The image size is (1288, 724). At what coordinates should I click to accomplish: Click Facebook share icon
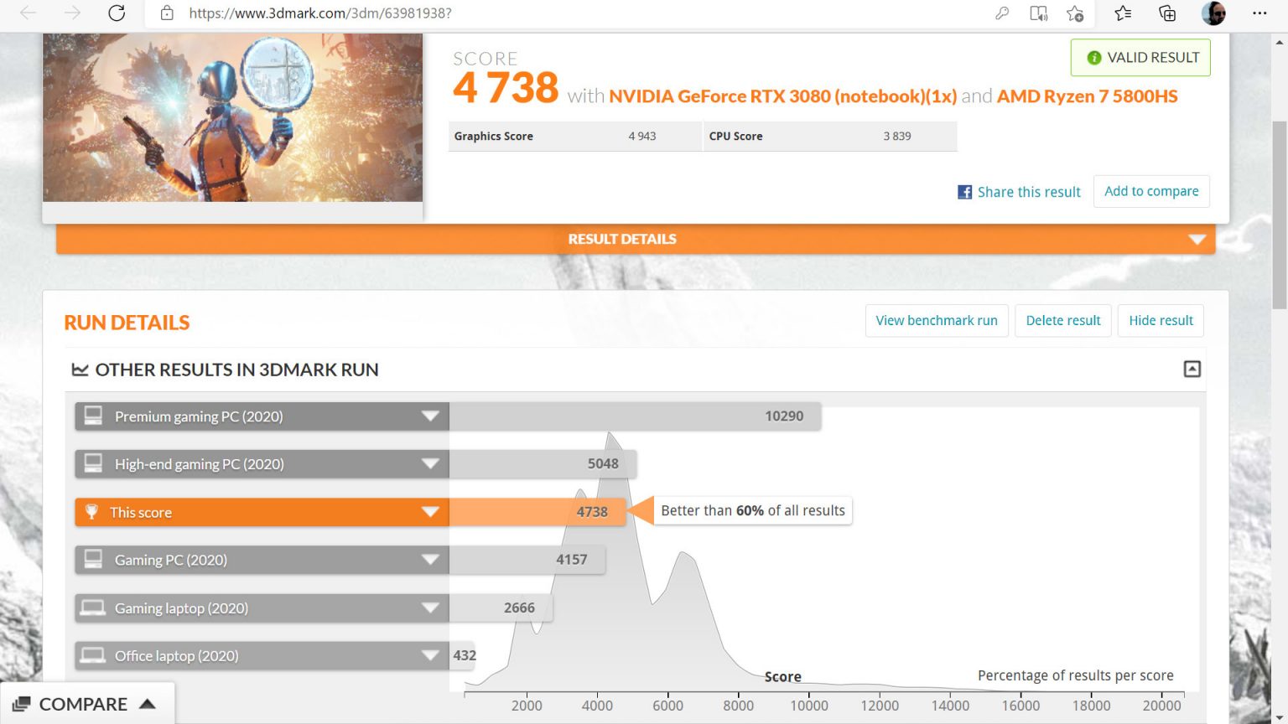coord(964,192)
